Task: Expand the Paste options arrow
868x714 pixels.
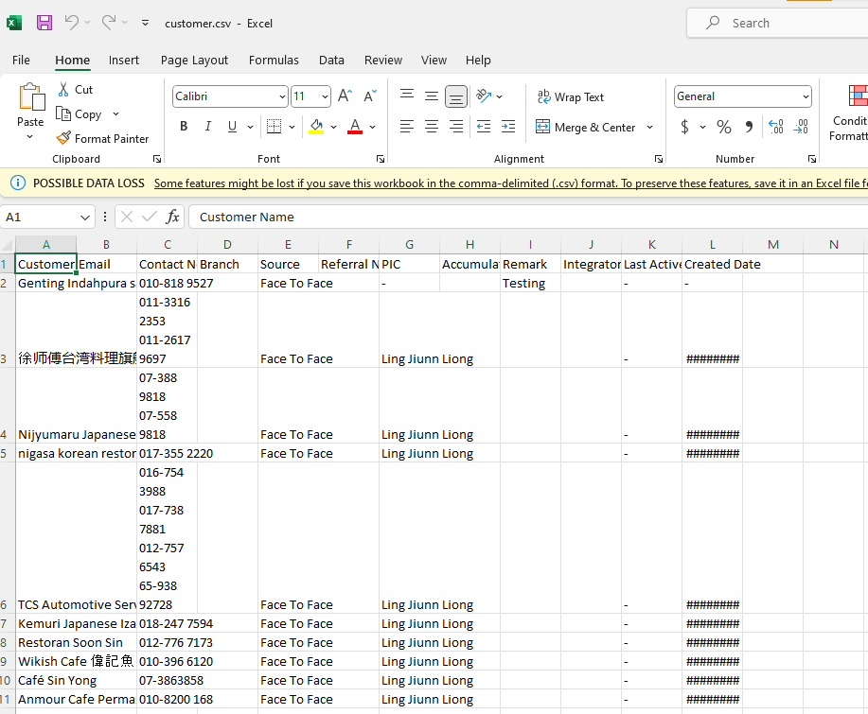Action: click(x=30, y=136)
